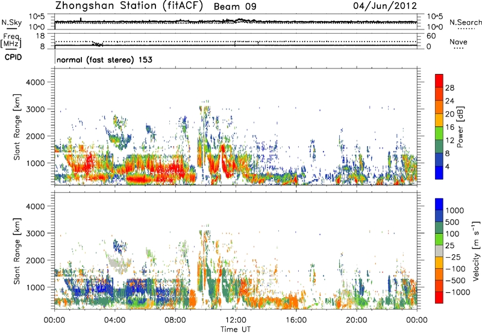The height and width of the screenshot is (333, 482).
Task: Click the '12:00' time axis tick label
Action: 236,320
